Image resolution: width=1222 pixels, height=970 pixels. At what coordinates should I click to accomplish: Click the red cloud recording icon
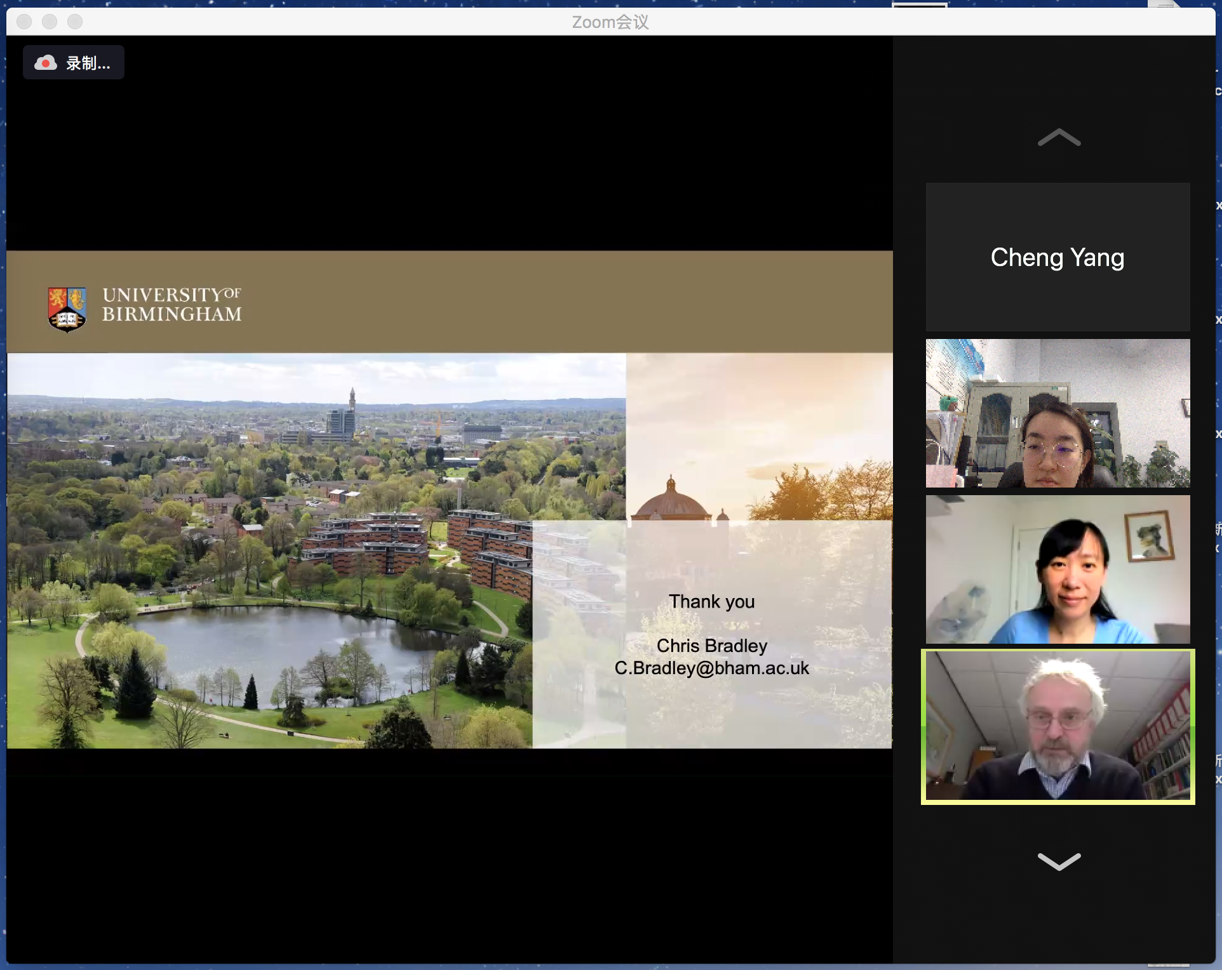coord(46,63)
